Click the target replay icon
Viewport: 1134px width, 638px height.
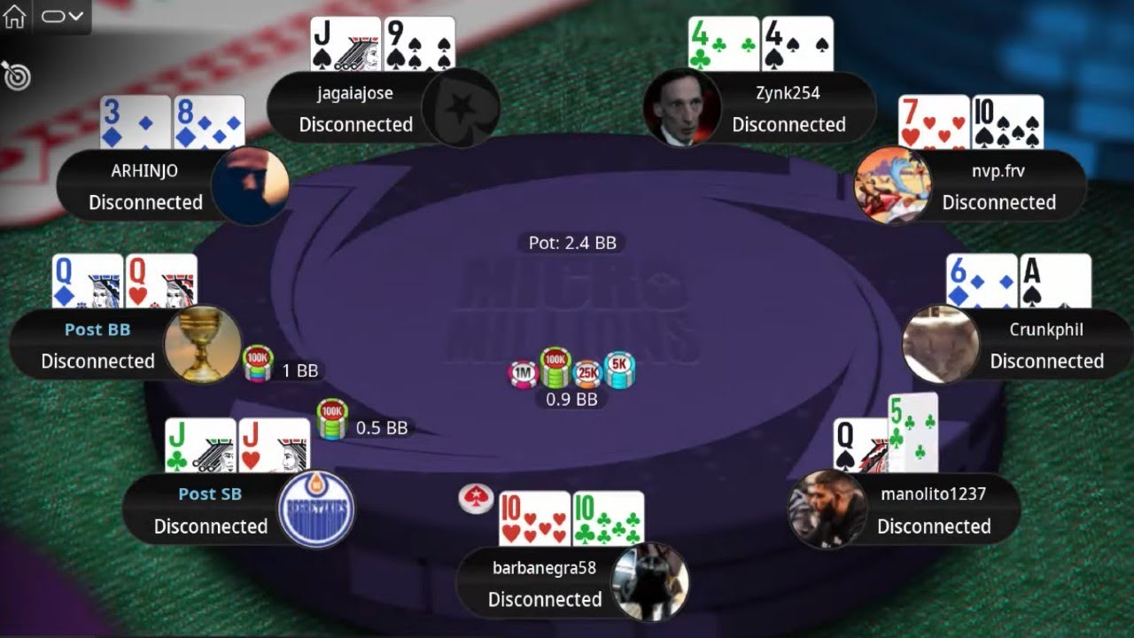(x=16, y=75)
